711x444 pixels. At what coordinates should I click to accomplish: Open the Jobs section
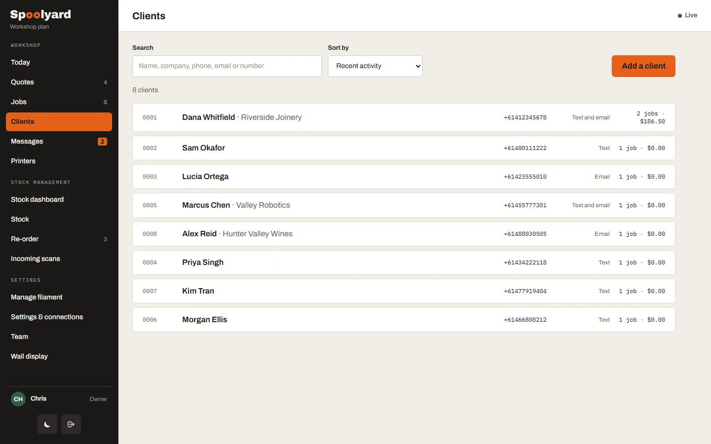tap(59, 102)
